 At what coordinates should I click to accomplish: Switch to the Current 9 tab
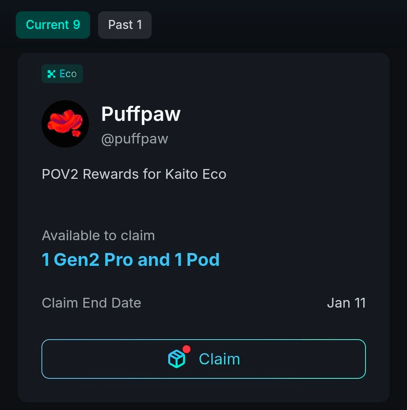pos(53,25)
